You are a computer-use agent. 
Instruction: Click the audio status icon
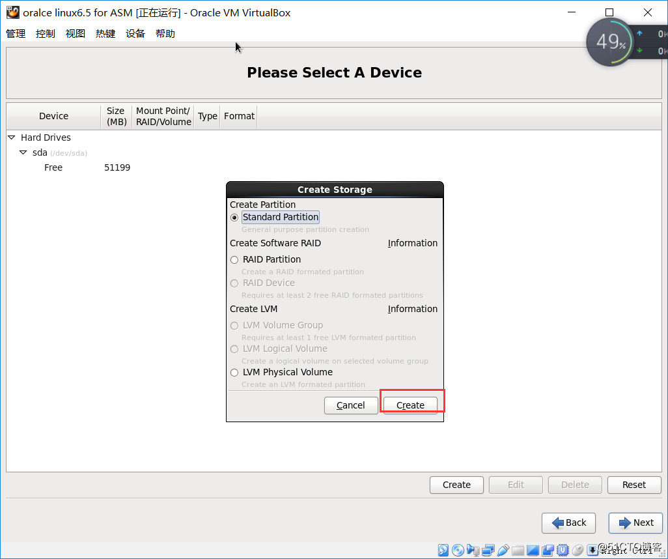pos(473,550)
